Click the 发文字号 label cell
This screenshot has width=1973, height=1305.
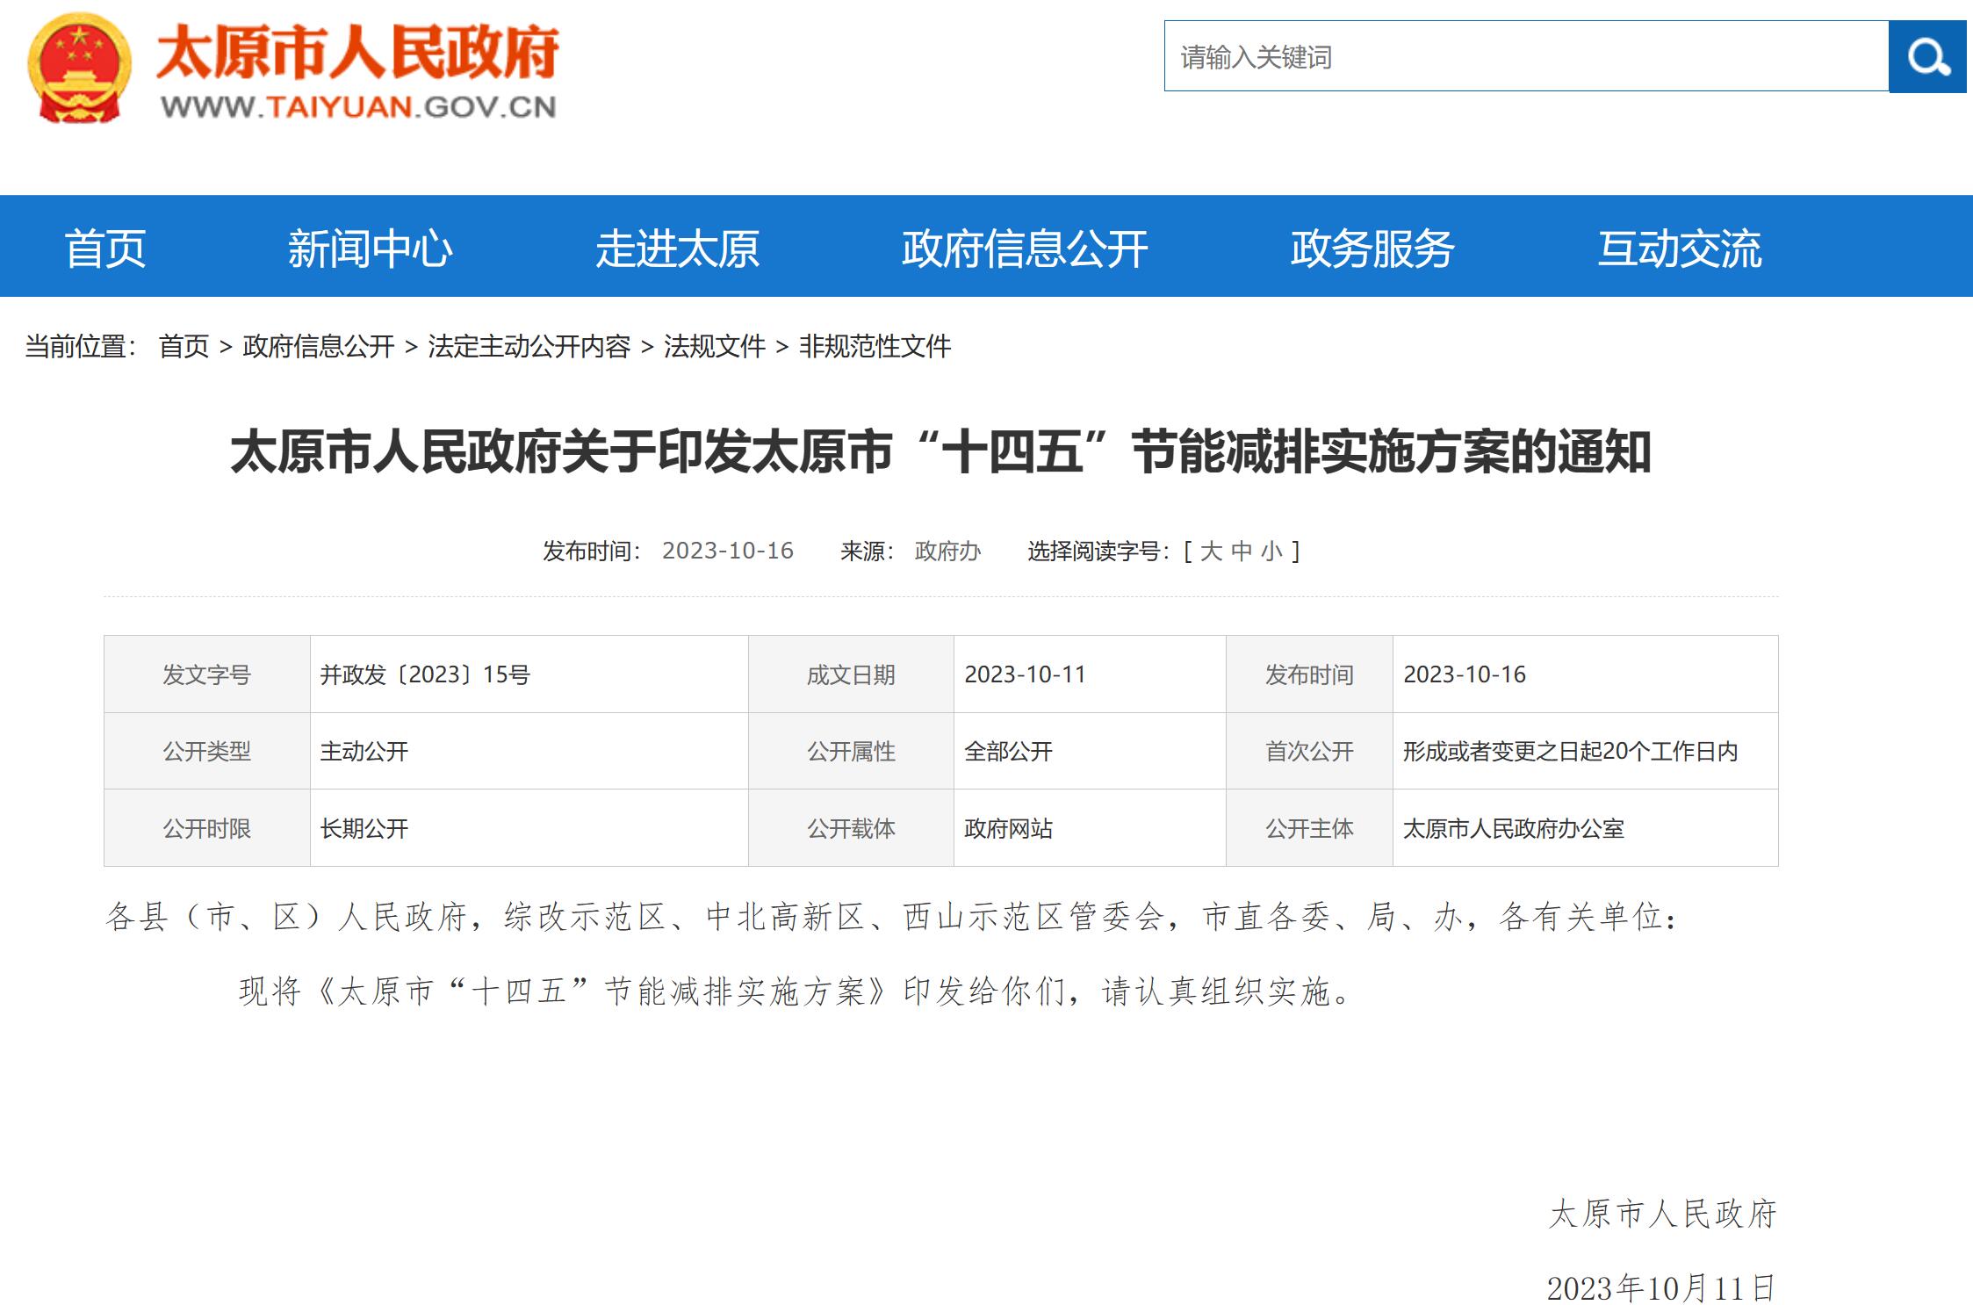coord(207,674)
